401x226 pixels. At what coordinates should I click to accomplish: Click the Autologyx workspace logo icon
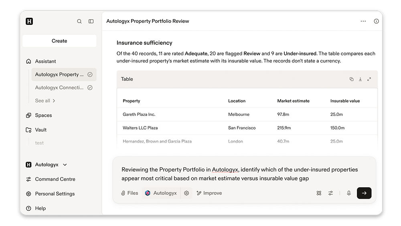28,165
